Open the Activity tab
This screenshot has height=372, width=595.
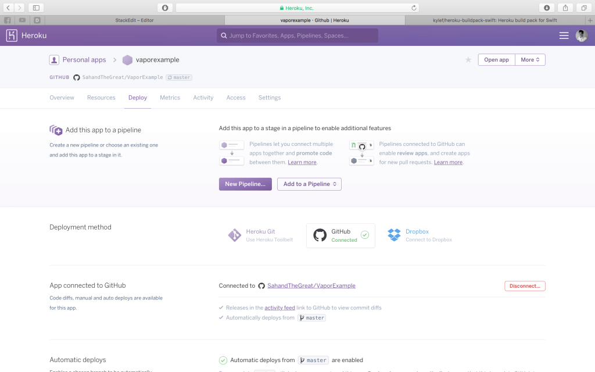click(x=203, y=98)
